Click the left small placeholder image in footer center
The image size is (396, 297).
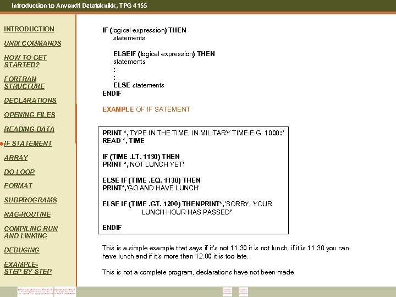pyautogui.click(x=227, y=291)
